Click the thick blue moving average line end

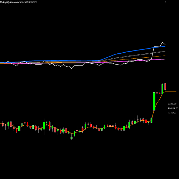(165, 47)
